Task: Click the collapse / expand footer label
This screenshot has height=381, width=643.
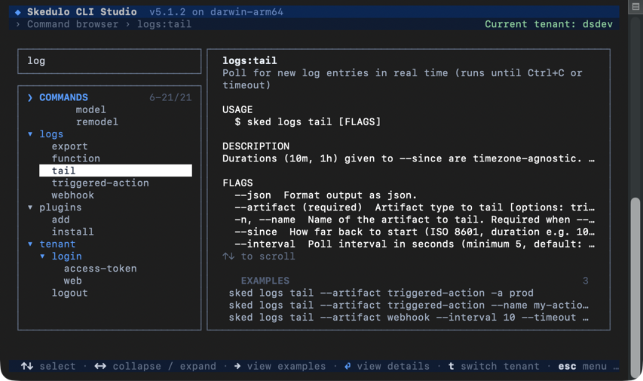Action: [164, 366]
